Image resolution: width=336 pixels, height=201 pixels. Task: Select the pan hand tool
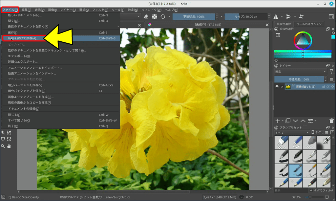9,146
